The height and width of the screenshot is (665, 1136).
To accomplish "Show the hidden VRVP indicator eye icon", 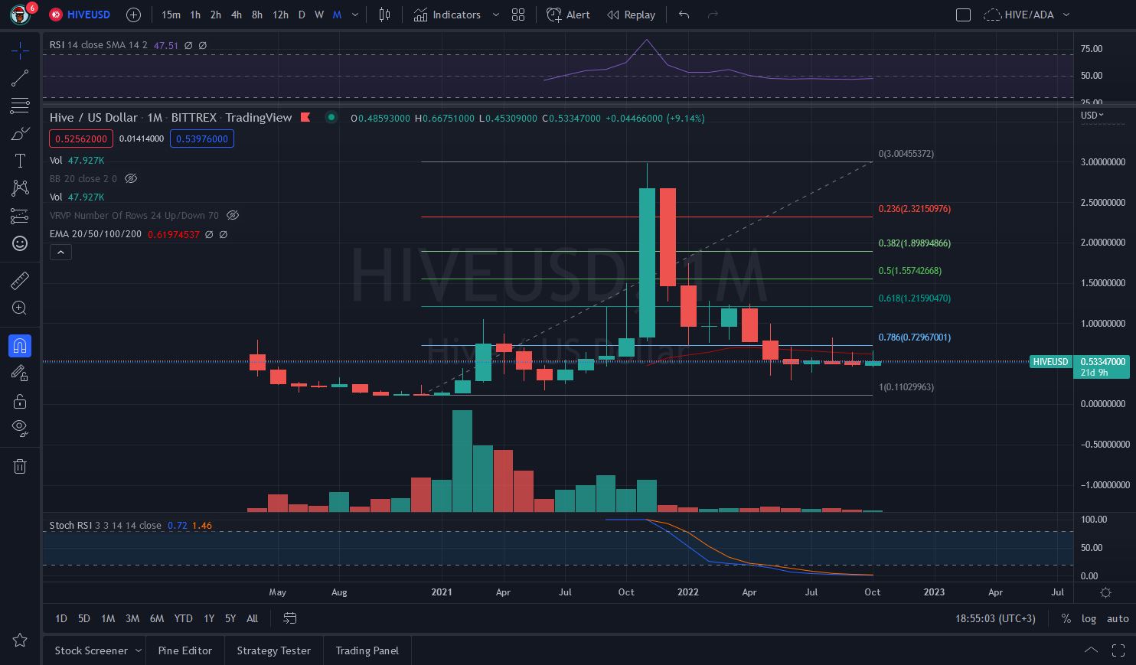I will click(233, 215).
